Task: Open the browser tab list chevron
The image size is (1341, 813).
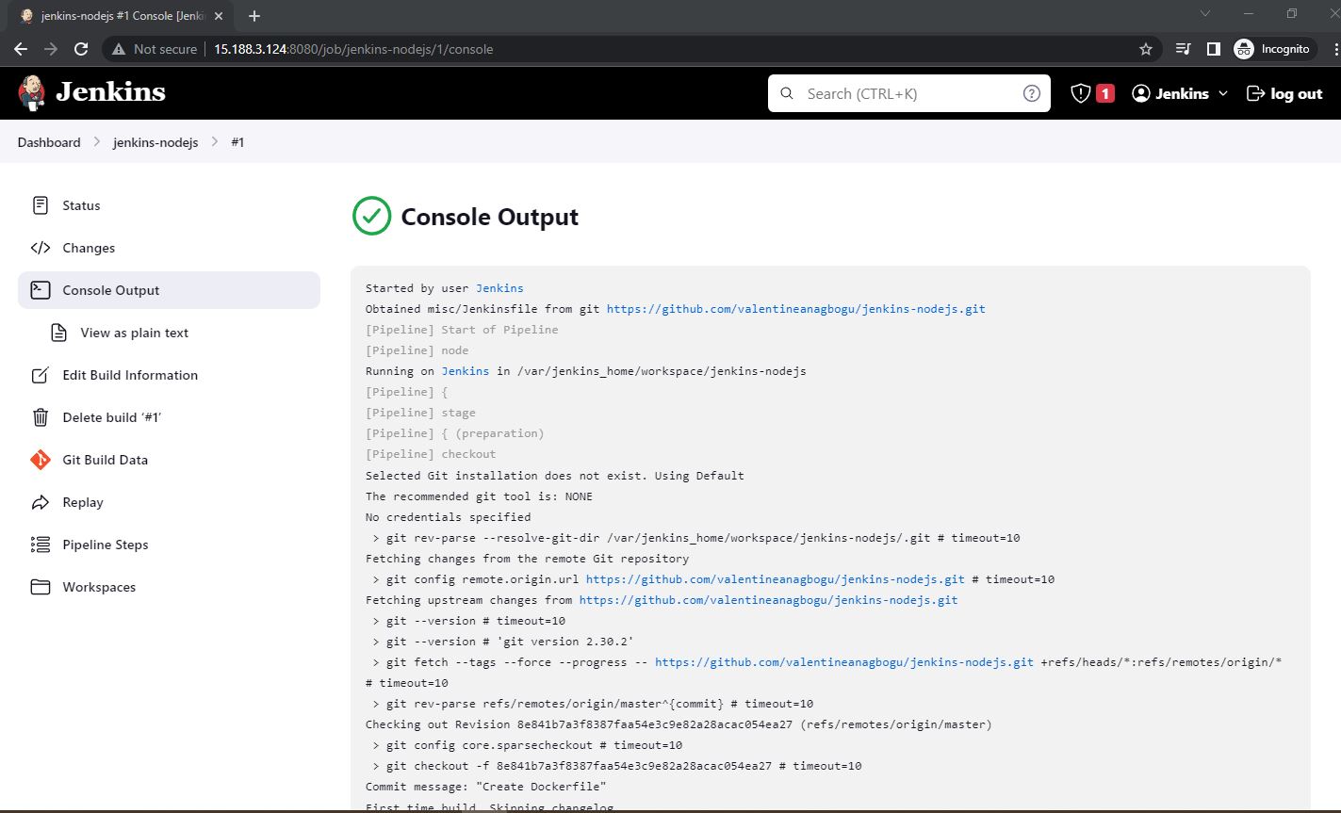Action: (x=1205, y=14)
